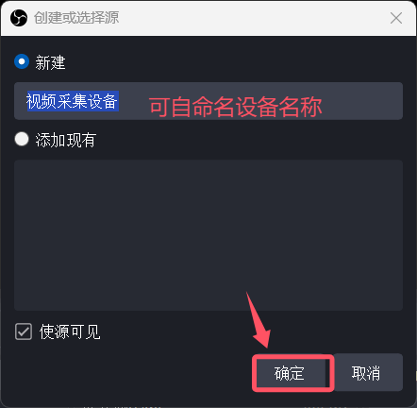Click the red 可自命名设备名称 annotation text
Viewport: 417px width, 408px height.
[x=236, y=107]
